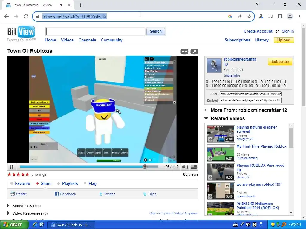This screenshot has height=229, width=306.
Task: Open the media control icon in toolbar
Action: pyautogui.click(x=270, y=16)
